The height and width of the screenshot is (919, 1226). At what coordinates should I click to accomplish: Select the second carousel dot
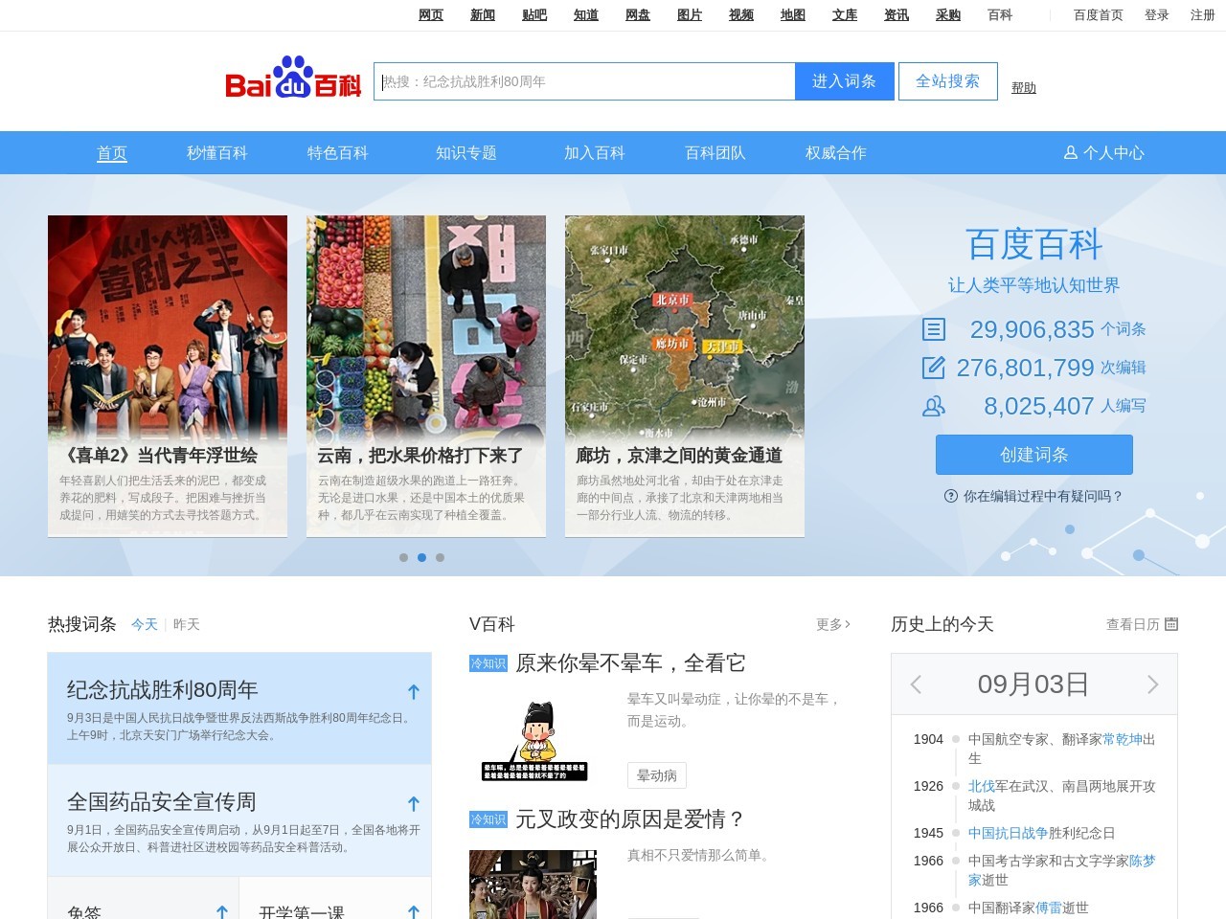[421, 557]
